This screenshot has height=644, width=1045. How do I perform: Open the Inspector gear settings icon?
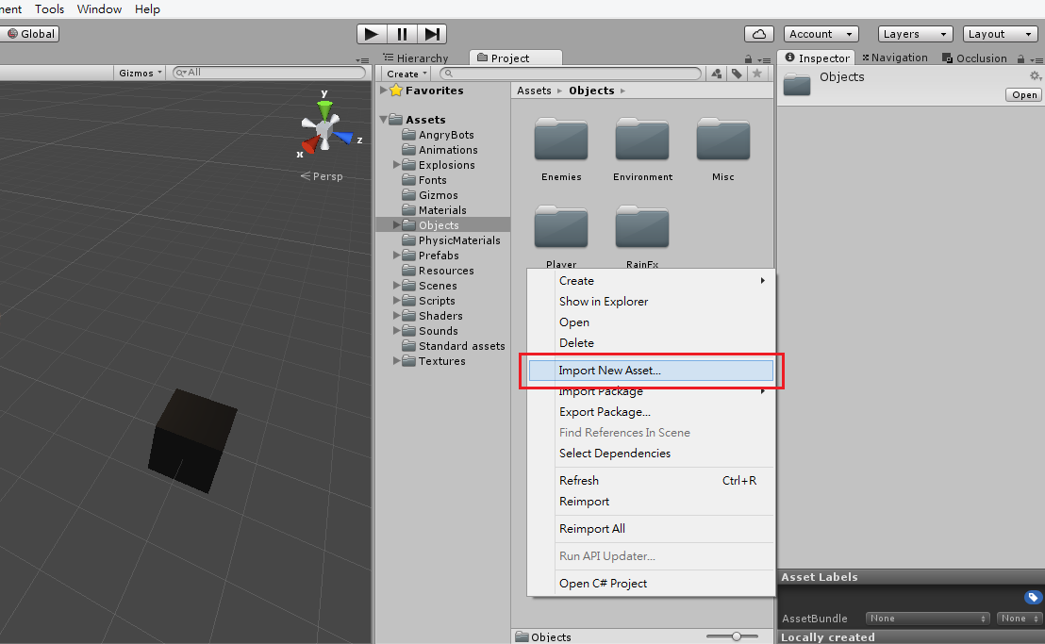[x=1035, y=76]
